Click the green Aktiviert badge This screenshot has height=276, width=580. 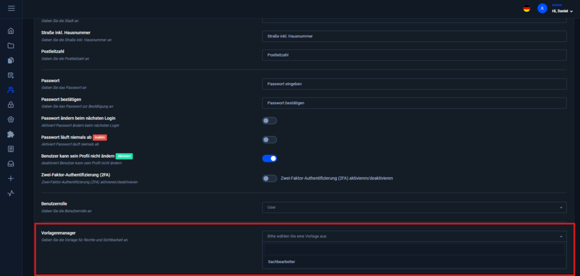tap(124, 156)
